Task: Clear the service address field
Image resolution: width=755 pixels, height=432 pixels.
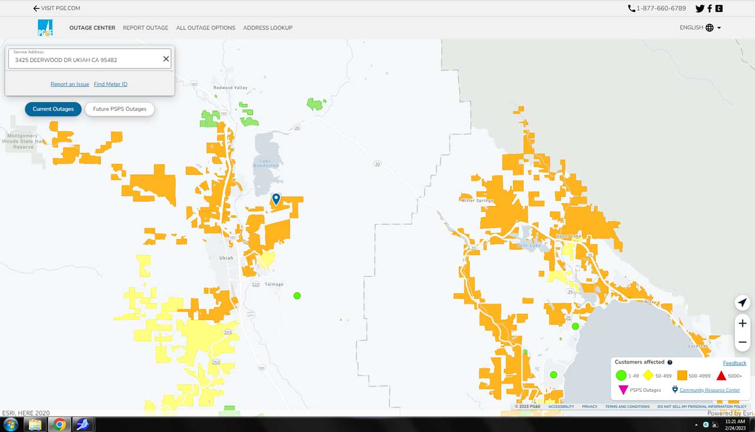Action: (166, 59)
